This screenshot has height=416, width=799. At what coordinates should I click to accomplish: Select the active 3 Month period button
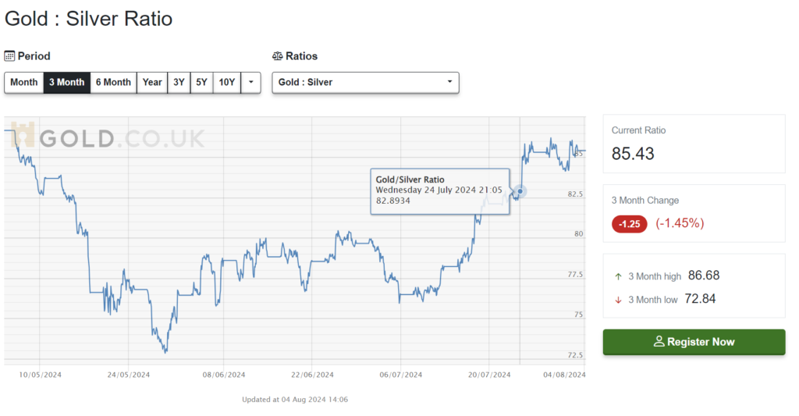pos(66,82)
